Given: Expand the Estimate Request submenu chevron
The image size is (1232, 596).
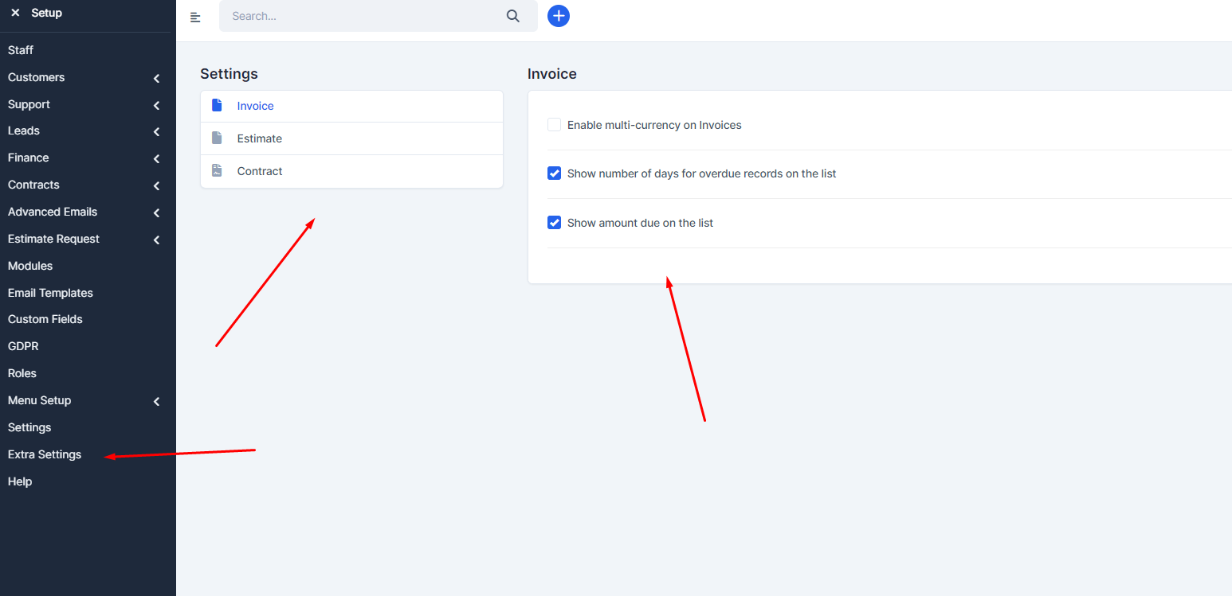Looking at the screenshot, I should (156, 240).
